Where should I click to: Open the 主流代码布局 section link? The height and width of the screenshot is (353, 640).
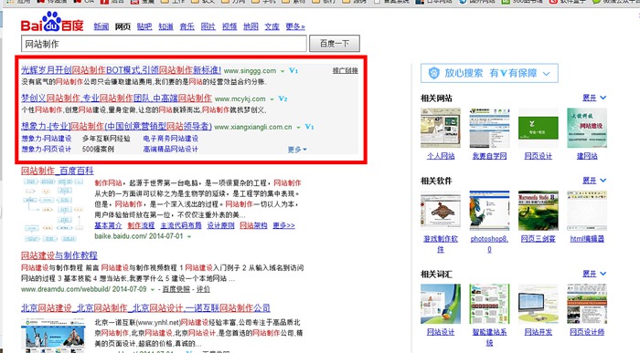point(181,225)
